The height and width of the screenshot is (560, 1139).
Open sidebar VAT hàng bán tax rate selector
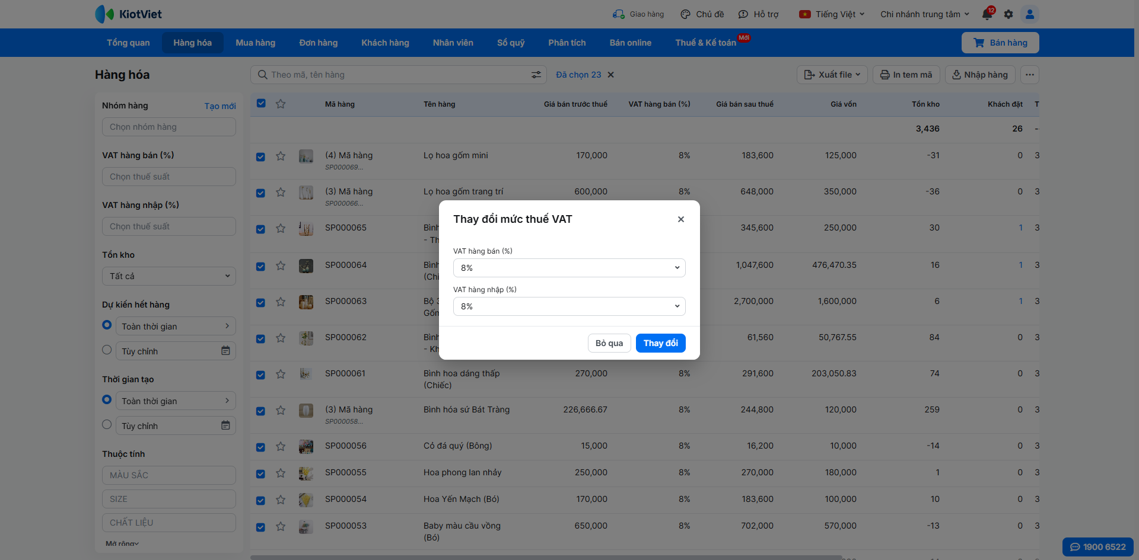tap(169, 177)
